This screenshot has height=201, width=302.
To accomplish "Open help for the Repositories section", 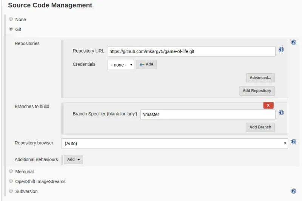I will pyautogui.click(x=294, y=42).
